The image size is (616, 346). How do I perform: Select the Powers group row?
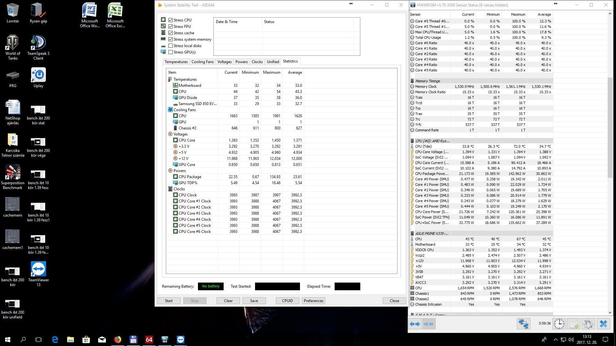tap(180, 171)
